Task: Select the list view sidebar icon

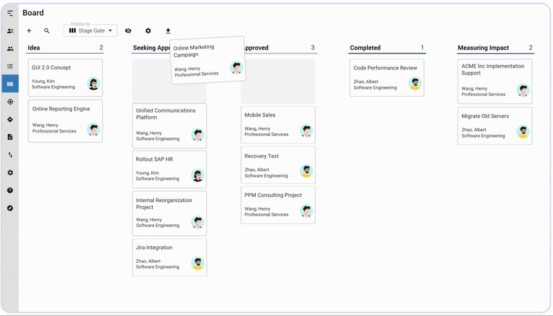Action: (x=10, y=66)
